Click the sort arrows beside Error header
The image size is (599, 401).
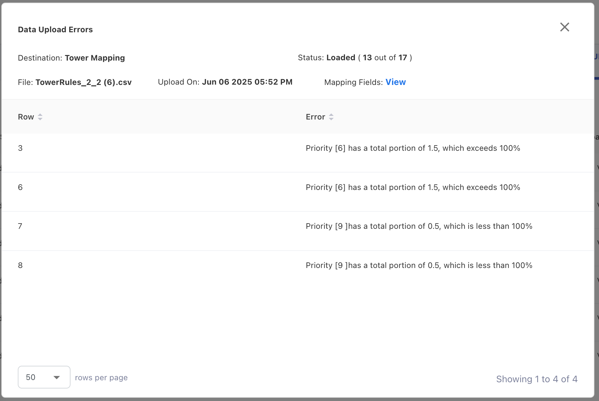tap(331, 117)
